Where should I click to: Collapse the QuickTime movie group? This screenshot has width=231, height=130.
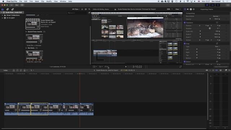pyautogui.click(x=26, y=32)
